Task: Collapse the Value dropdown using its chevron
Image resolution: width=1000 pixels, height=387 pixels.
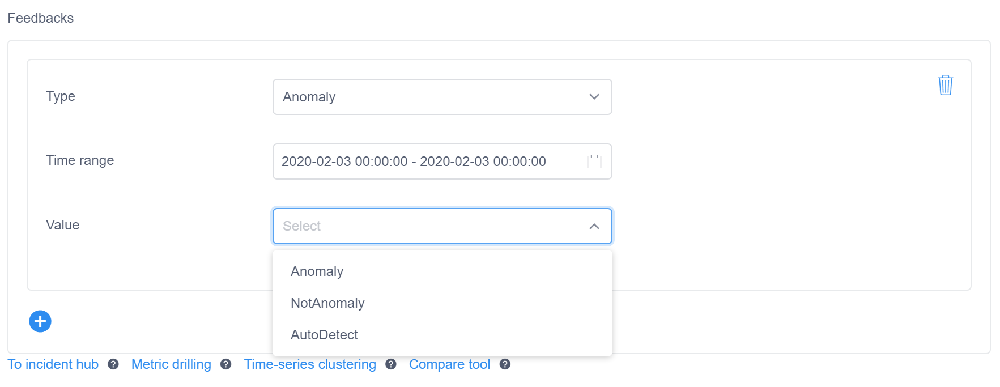Action: (594, 226)
